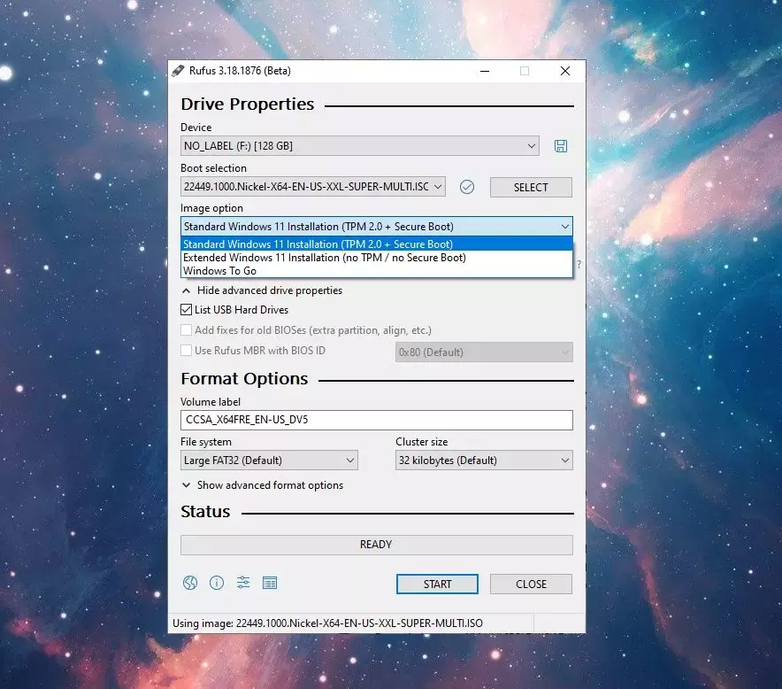782x689 pixels.
Task: Click the READY status progress bar
Action: pos(377,545)
